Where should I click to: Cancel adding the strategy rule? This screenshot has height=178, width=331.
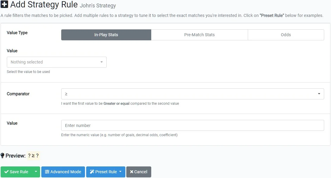(141, 172)
